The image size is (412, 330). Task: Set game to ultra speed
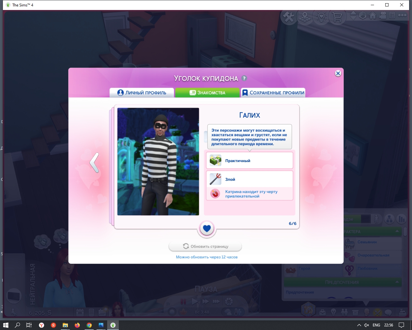pos(216,302)
